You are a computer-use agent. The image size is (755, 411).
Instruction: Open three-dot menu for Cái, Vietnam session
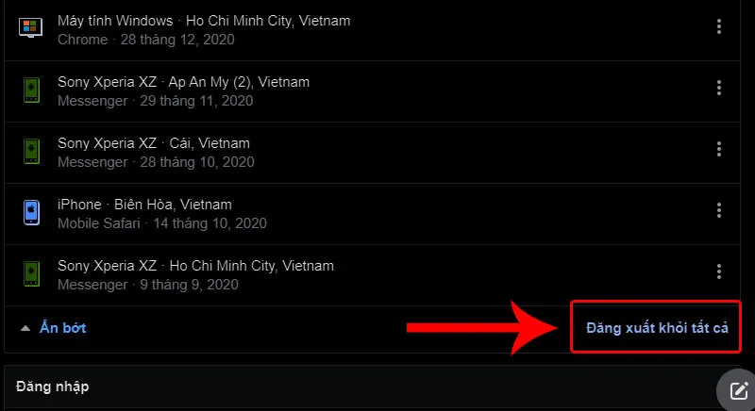coord(718,149)
